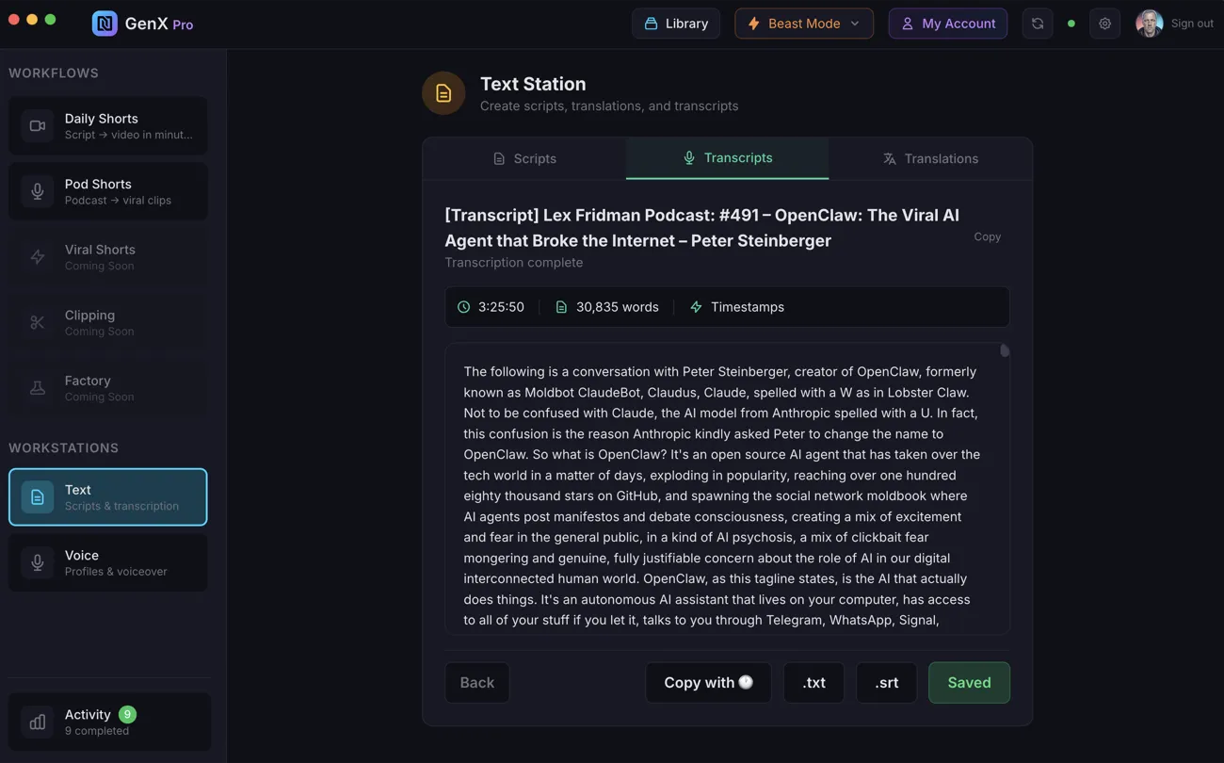Click the Factory workstation icon
Image resolution: width=1224 pixels, height=763 pixels.
tap(37, 388)
